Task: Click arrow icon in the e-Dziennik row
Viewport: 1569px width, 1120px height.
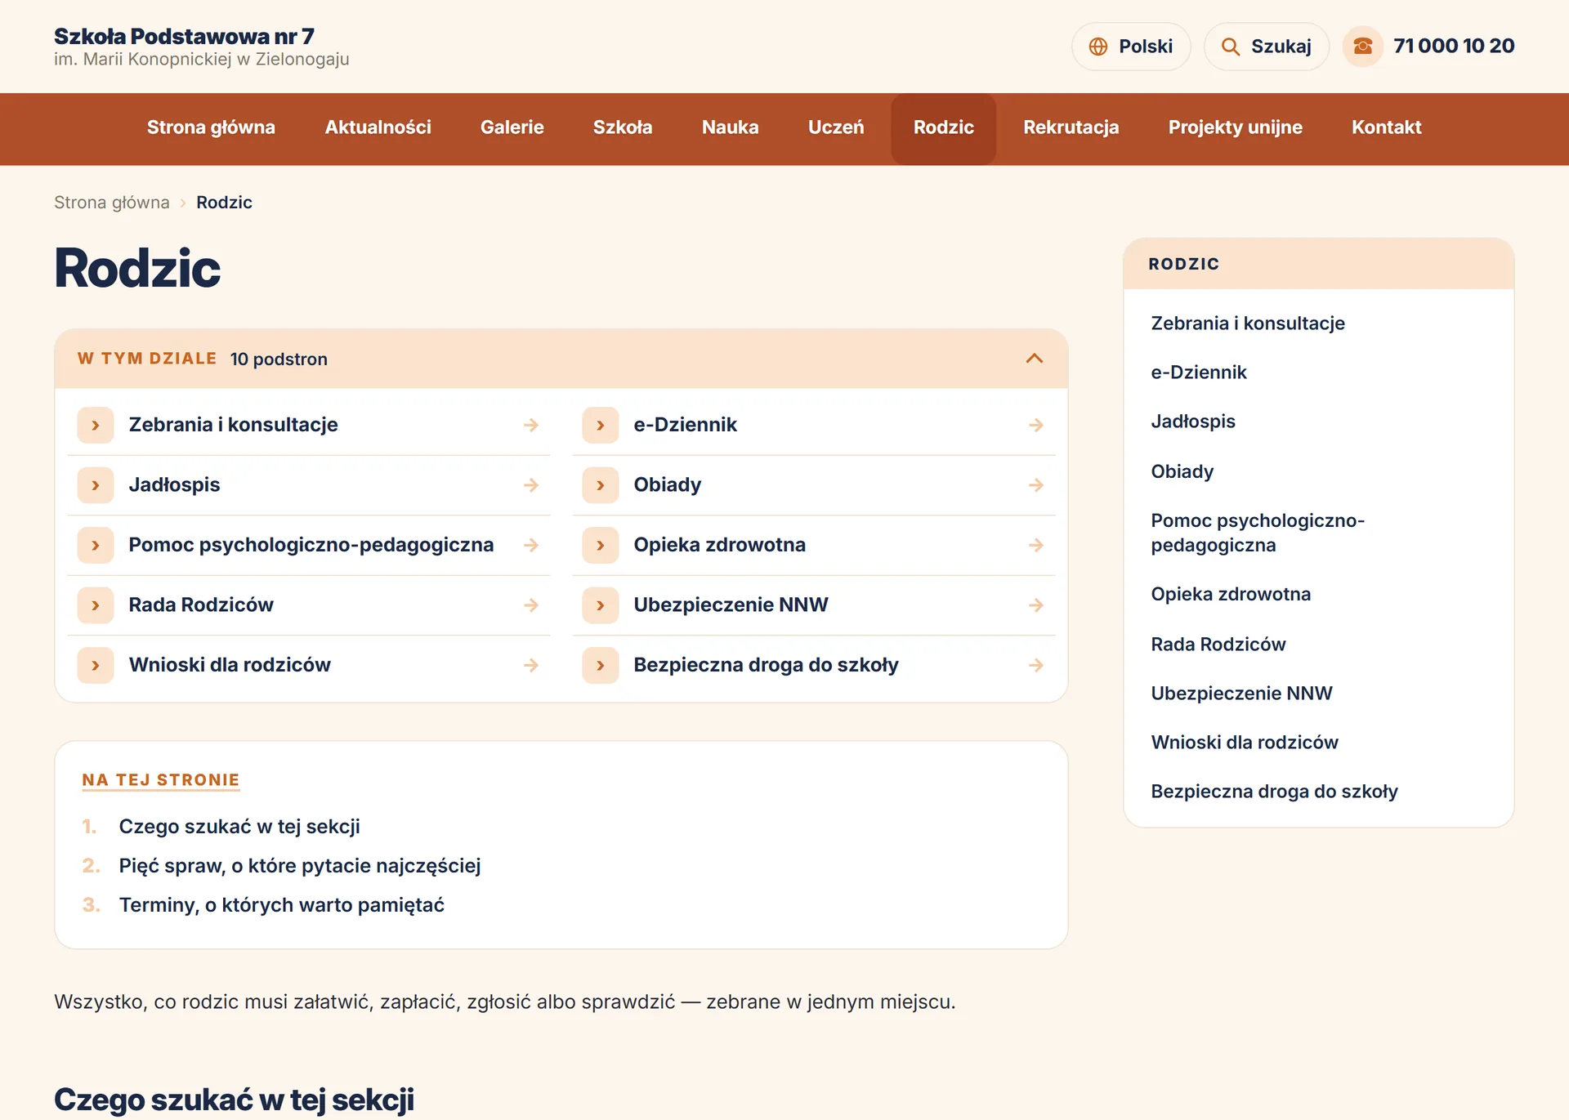Action: 1036,425
